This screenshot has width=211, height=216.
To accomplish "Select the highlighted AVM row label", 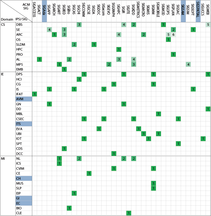I will tap(24, 99).
